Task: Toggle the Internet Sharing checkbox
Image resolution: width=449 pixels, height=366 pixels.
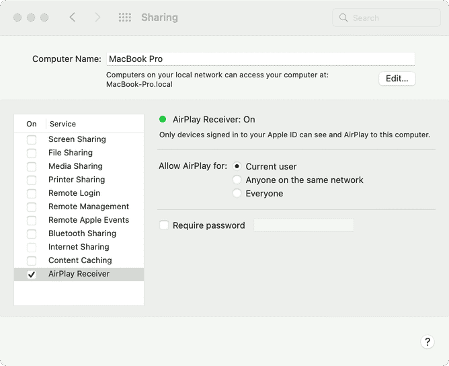Action: [x=32, y=248]
